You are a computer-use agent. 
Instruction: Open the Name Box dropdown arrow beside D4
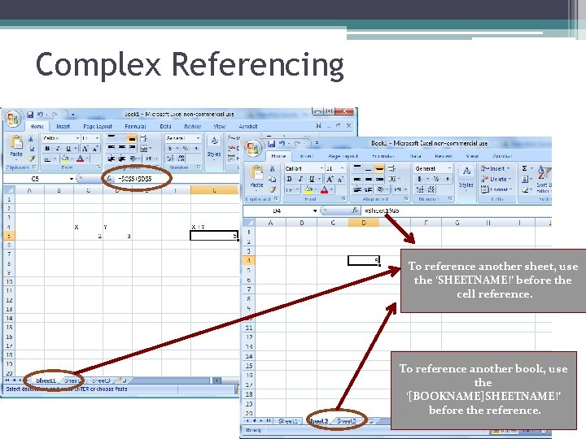pos(315,211)
